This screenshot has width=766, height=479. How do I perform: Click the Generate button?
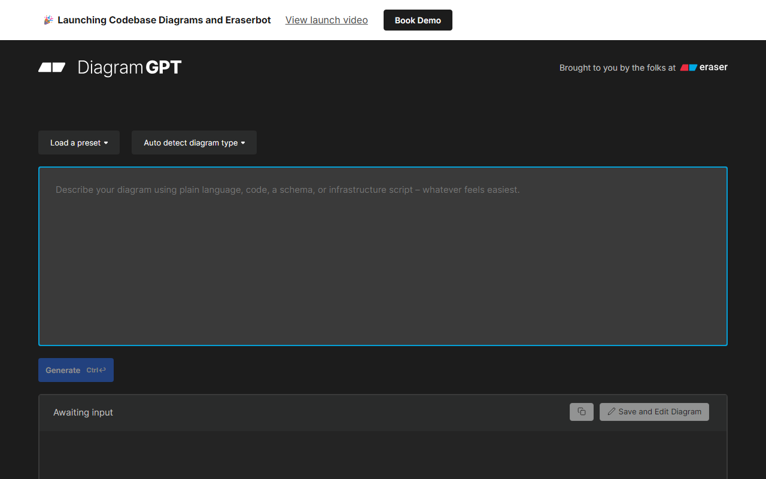tap(76, 370)
